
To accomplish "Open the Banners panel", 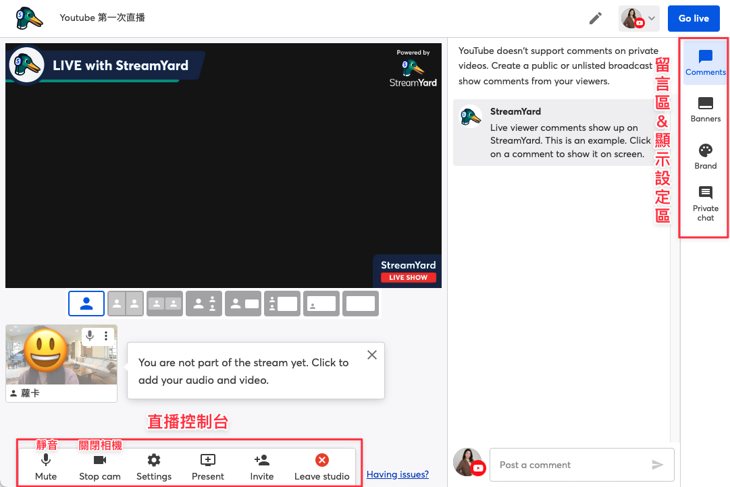I will [705, 110].
